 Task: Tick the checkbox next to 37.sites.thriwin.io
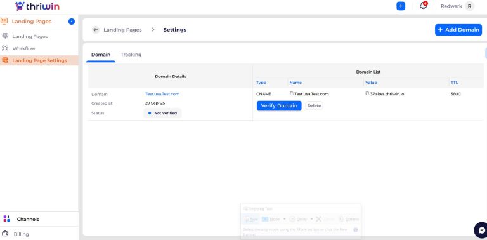[367, 93]
